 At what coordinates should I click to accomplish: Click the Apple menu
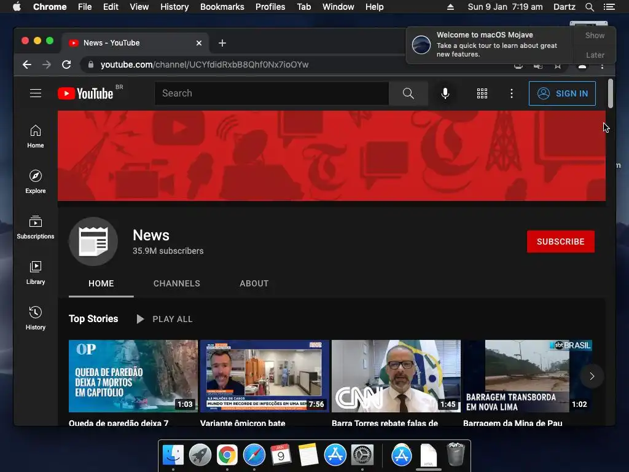17,7
